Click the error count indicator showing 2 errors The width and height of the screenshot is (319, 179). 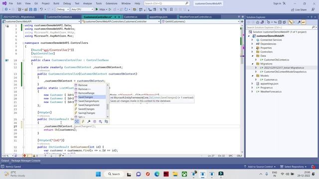pyautogui.click(x=27, y=156)
